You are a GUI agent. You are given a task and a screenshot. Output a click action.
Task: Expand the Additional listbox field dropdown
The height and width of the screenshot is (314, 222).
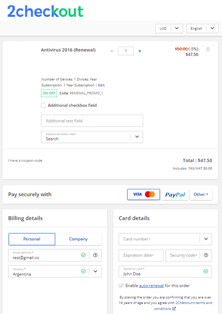point(137,137)
